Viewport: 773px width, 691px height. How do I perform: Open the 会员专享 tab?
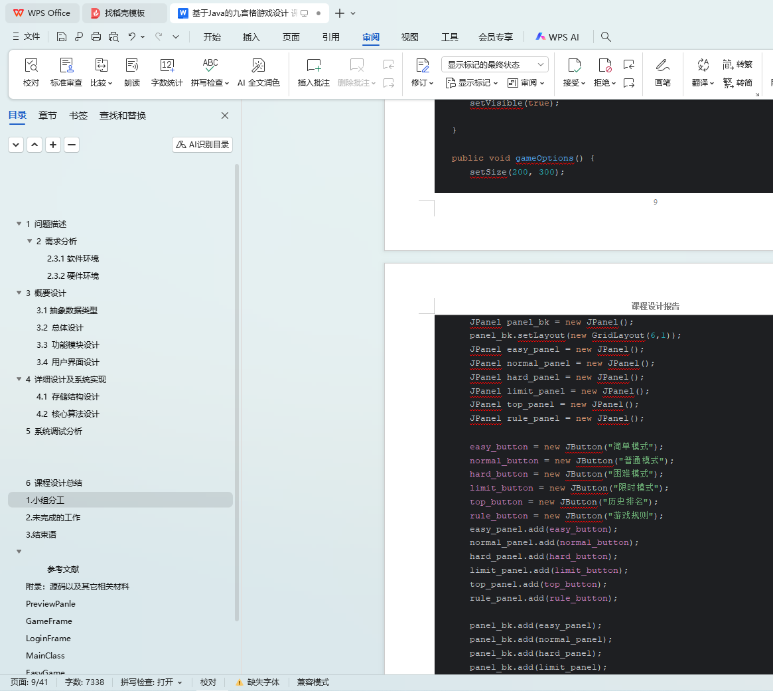(x=496, y=37)
